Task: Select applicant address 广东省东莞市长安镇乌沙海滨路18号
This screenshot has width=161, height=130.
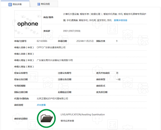Action: point(55,60)
